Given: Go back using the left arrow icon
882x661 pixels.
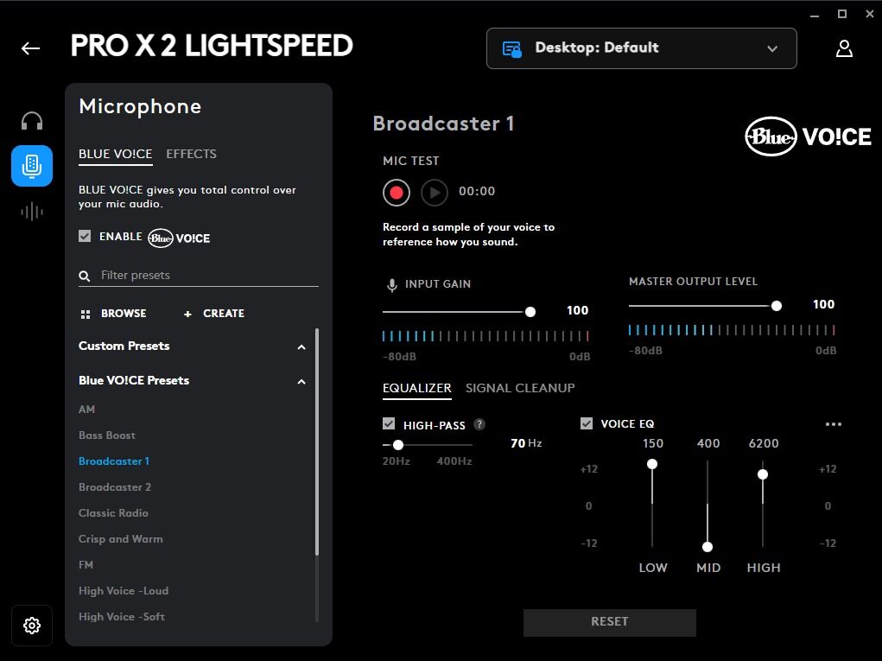Looking at the screenshot, I should point(30,48).
